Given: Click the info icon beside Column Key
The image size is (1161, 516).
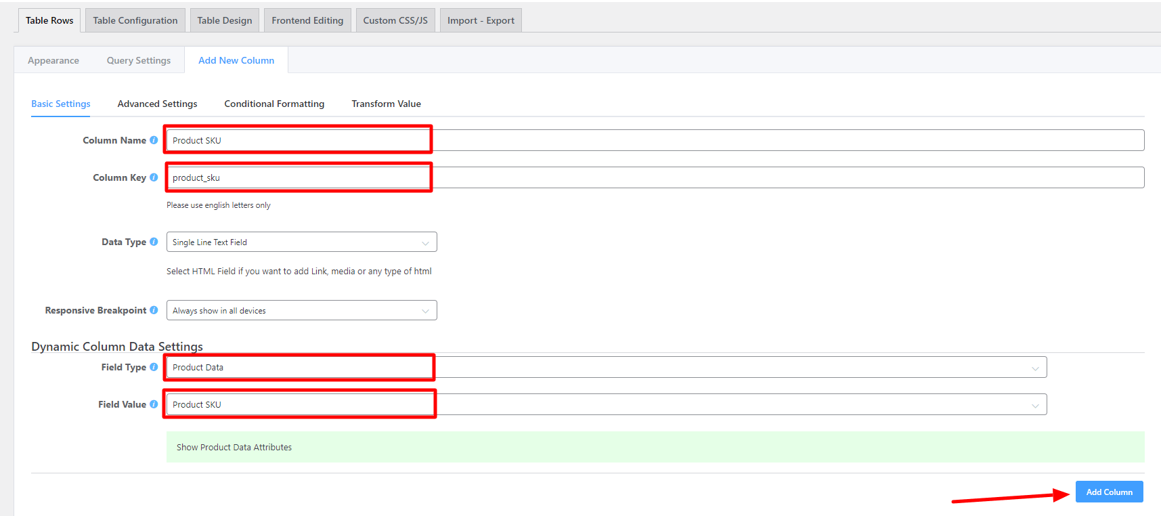Looking at the screenshot, I should (154, 177).
